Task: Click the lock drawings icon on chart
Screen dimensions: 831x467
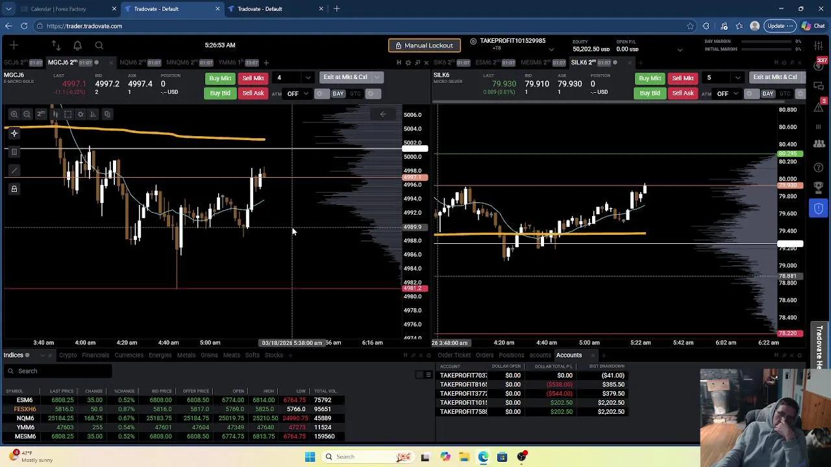Action: pos(14,189)
